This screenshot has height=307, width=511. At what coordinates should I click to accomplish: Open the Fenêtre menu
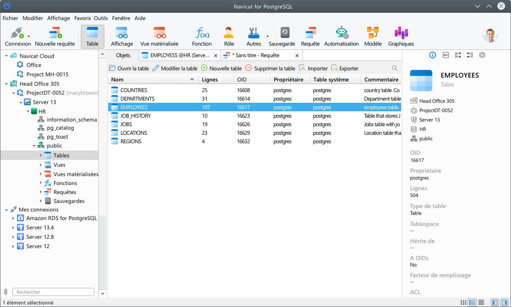121,18
